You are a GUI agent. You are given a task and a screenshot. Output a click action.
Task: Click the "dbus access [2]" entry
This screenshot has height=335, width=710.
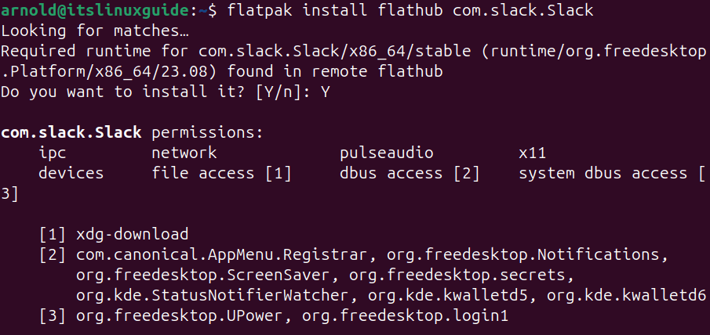pos(410,173)
